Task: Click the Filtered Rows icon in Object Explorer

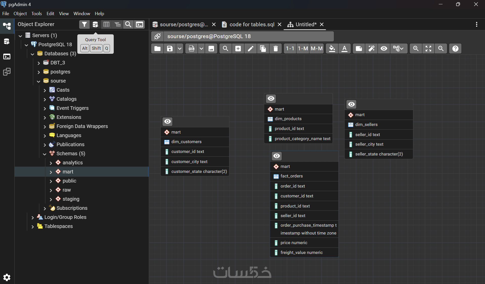Action: (118, 24)
